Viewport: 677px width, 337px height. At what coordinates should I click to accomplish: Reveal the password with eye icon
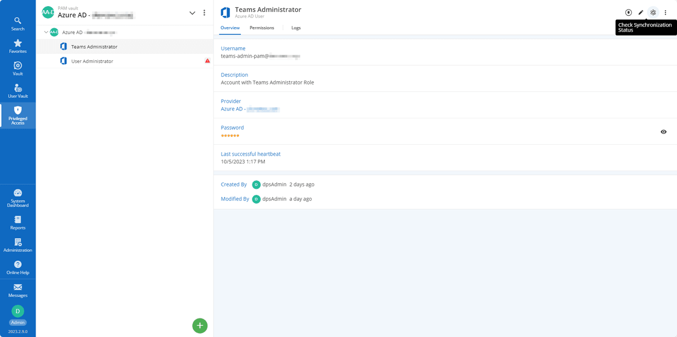663,132
